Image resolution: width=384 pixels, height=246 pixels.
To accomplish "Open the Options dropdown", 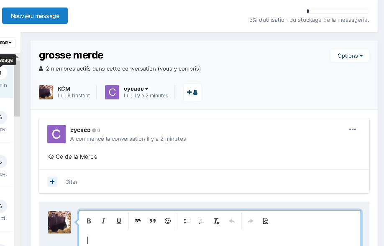I will pyautogui.click(x=350, y=56).
